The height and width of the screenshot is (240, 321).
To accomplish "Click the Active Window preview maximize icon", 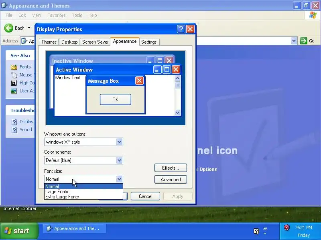I will click(167, 70).
